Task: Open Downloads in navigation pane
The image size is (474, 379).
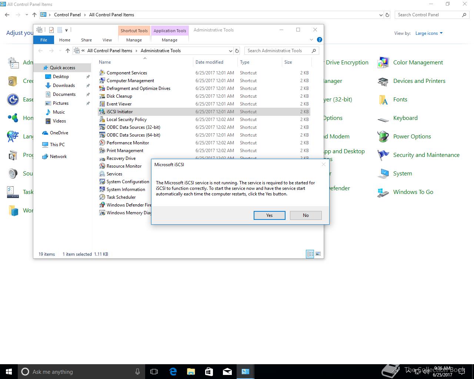Action: 64,85
